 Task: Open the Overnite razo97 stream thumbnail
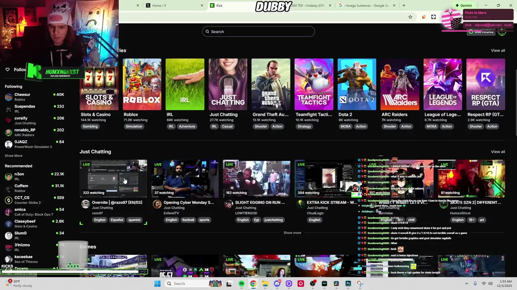point(113,179)
